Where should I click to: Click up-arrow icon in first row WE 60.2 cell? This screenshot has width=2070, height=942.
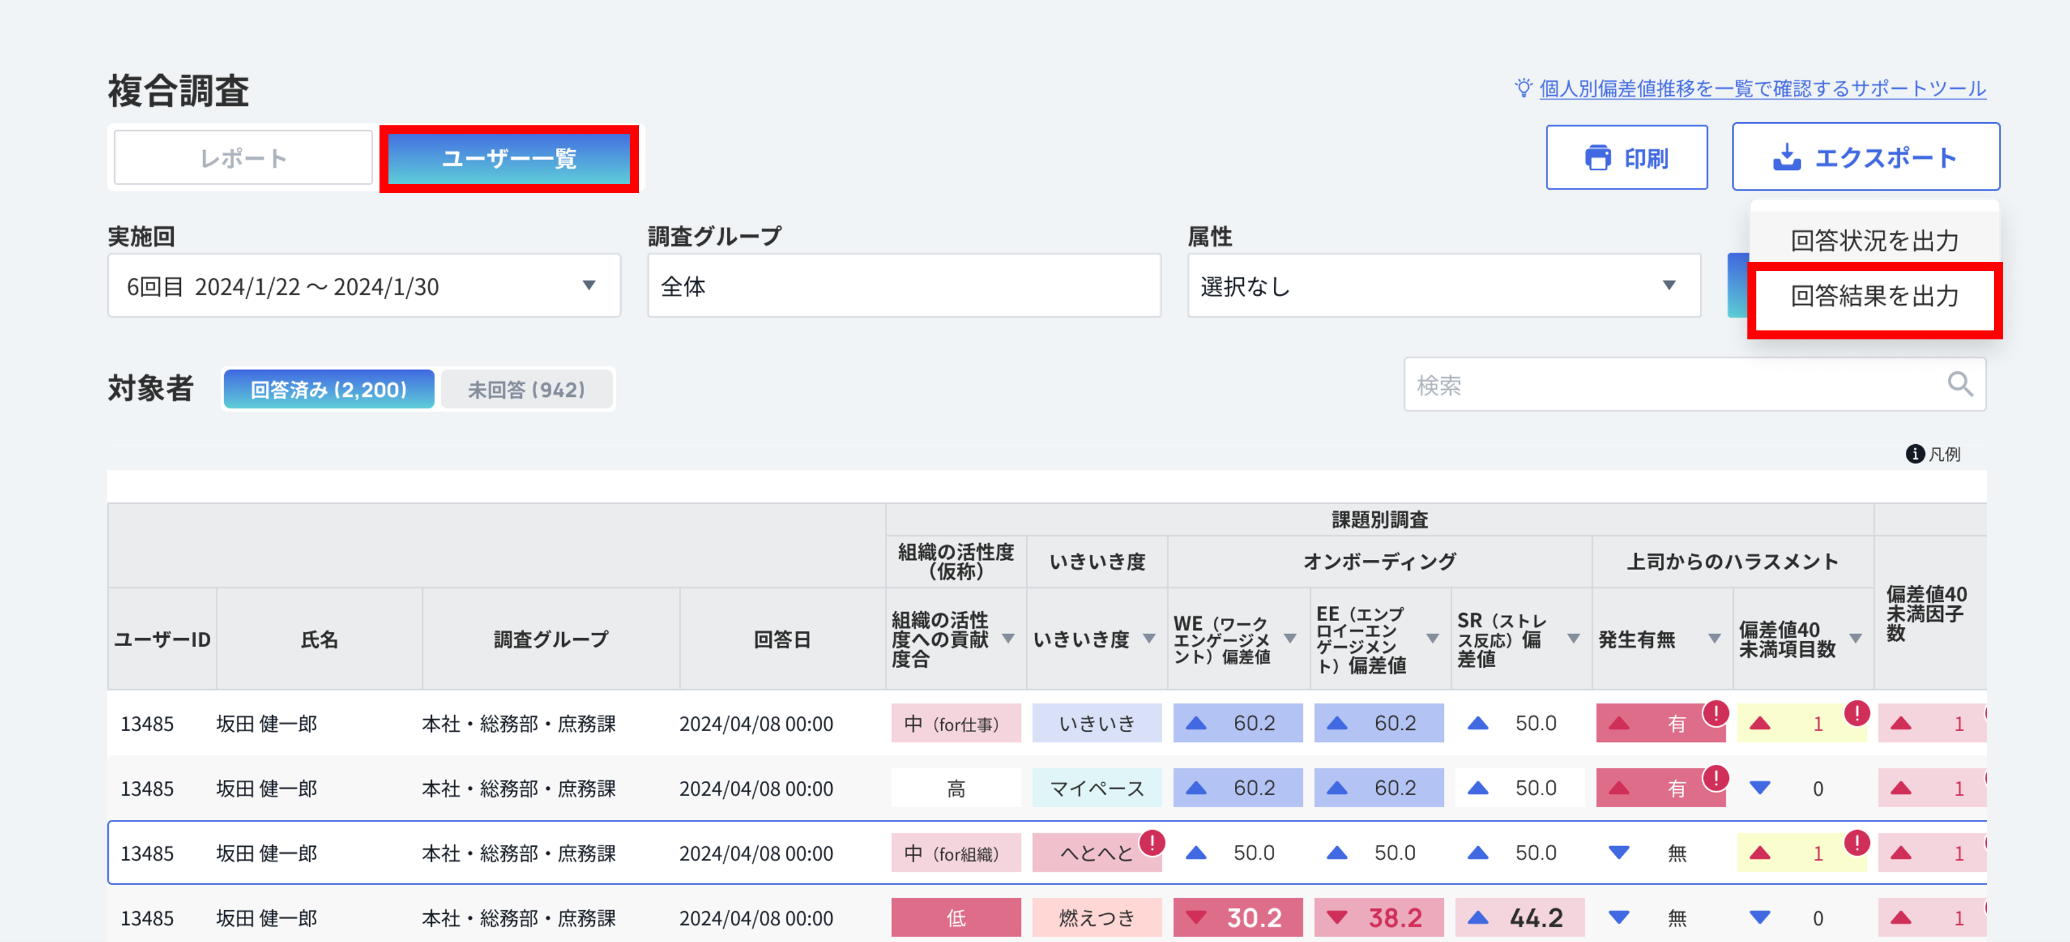pos(1196,723)
